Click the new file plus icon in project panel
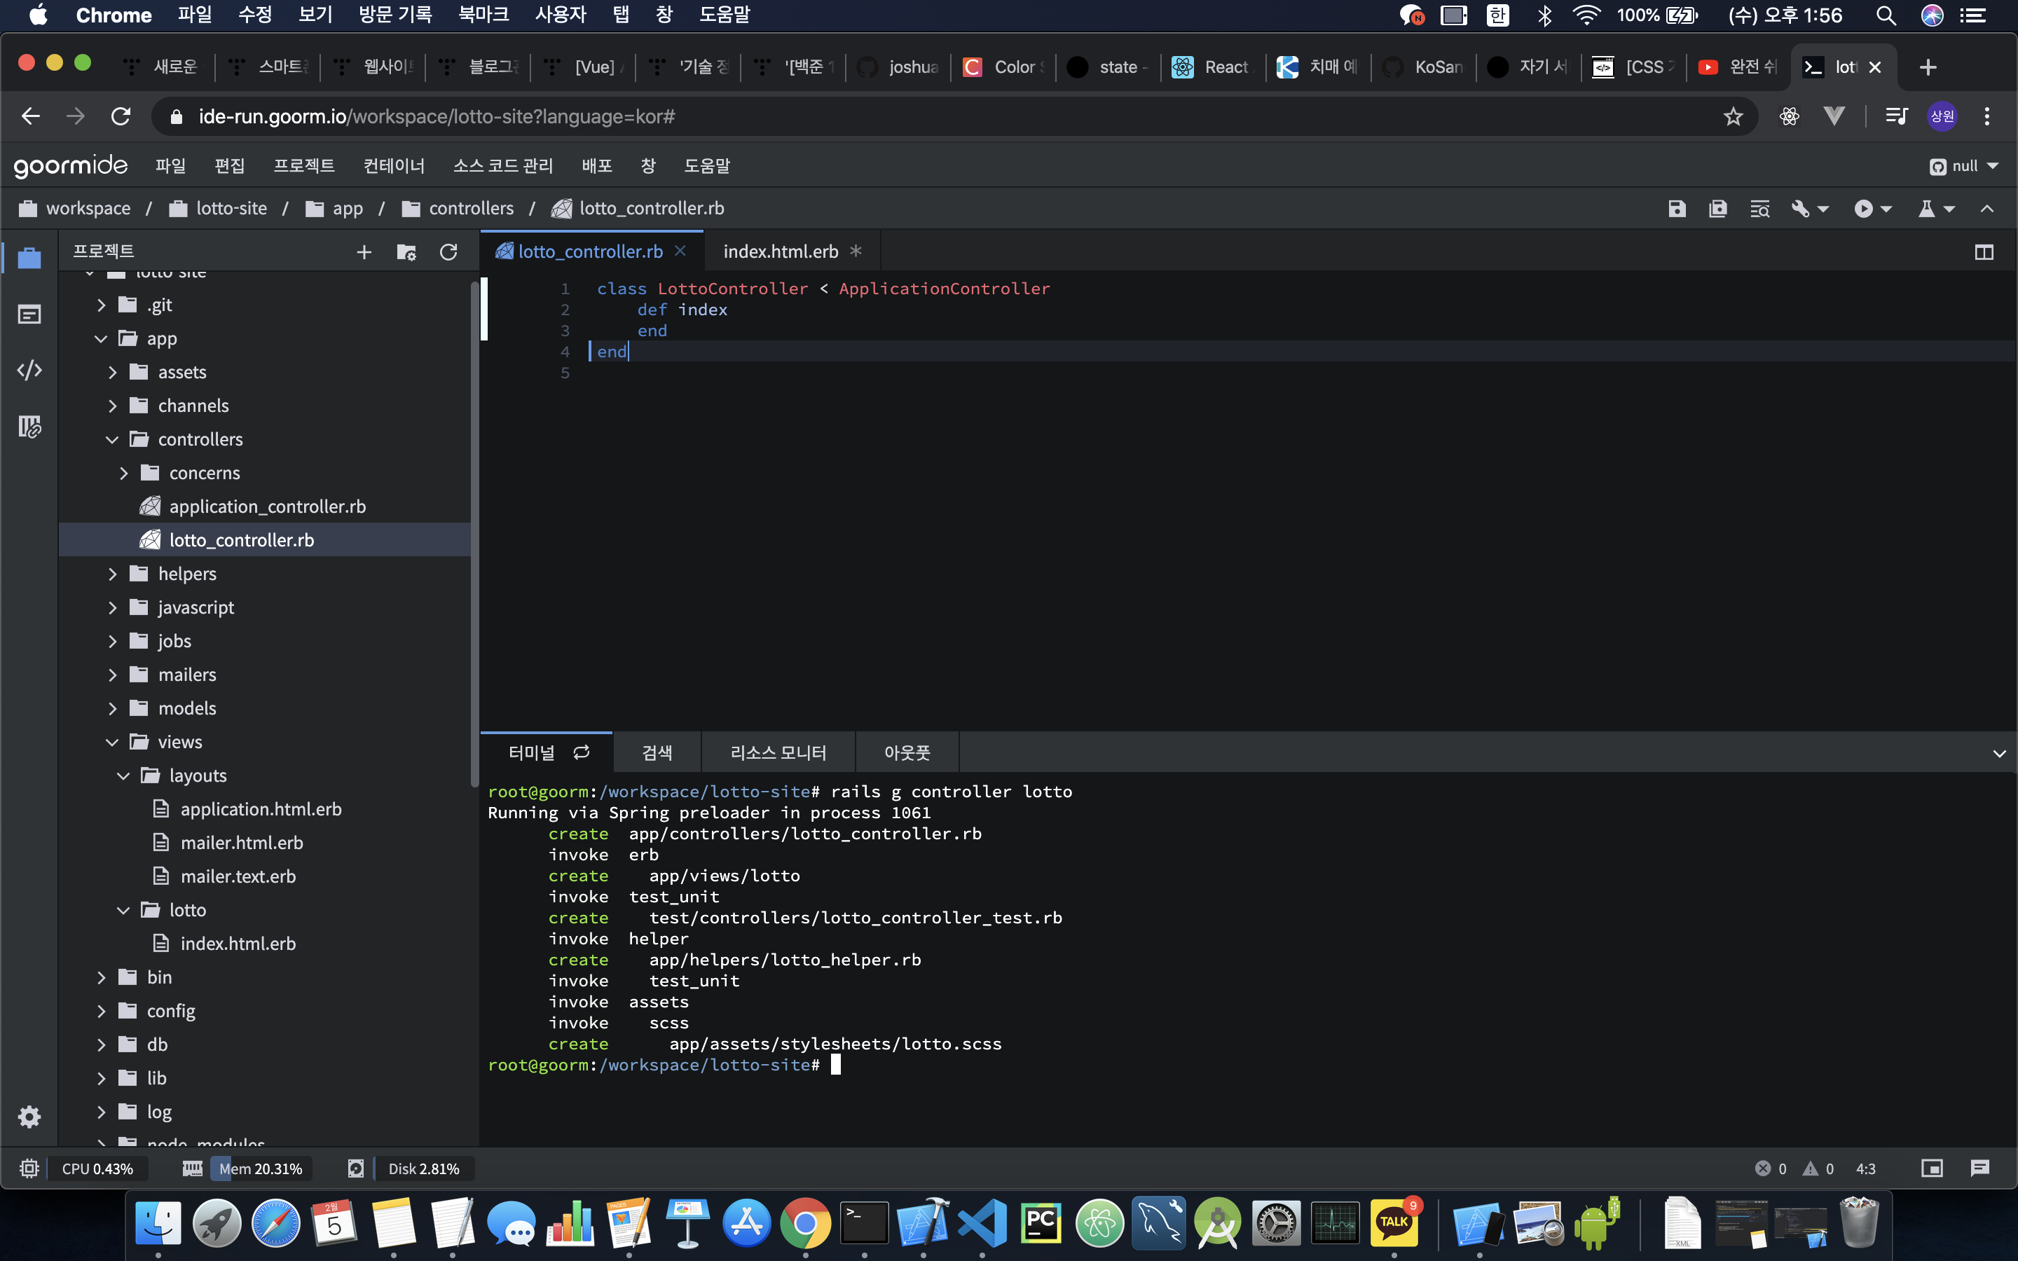This screenshot has width=2018, height=1261. pos(364,252)
